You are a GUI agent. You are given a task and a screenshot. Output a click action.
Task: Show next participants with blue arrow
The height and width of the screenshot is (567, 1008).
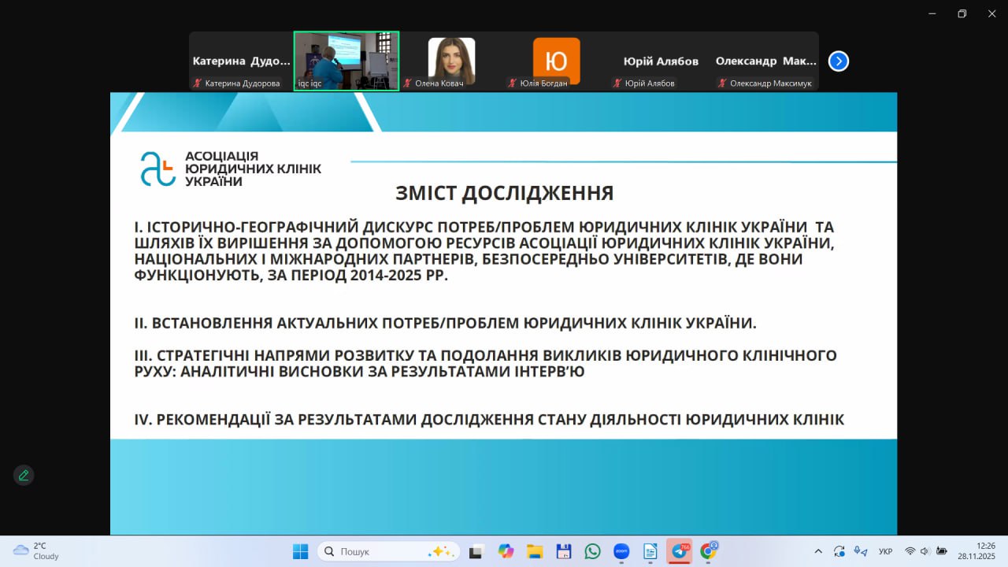(x=839, y=61)
